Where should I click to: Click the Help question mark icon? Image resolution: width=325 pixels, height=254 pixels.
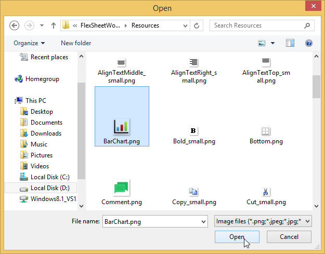point(309,43)
